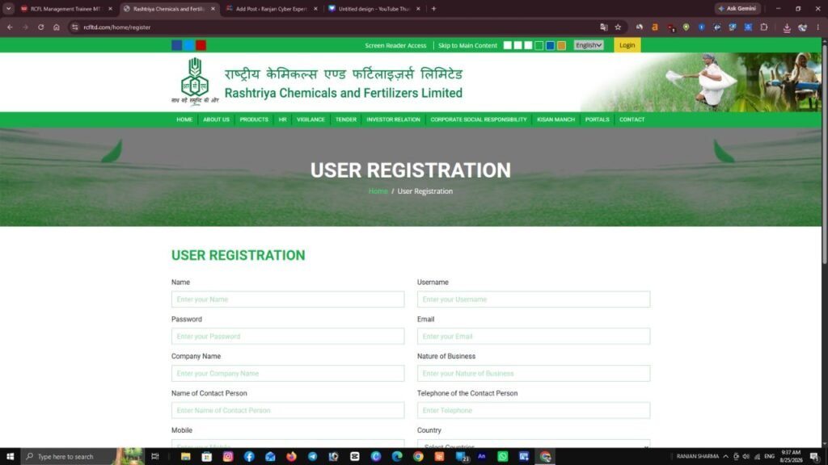Switch to Untitled design YouTube Thumbnail tab

(x=374, y=8)
